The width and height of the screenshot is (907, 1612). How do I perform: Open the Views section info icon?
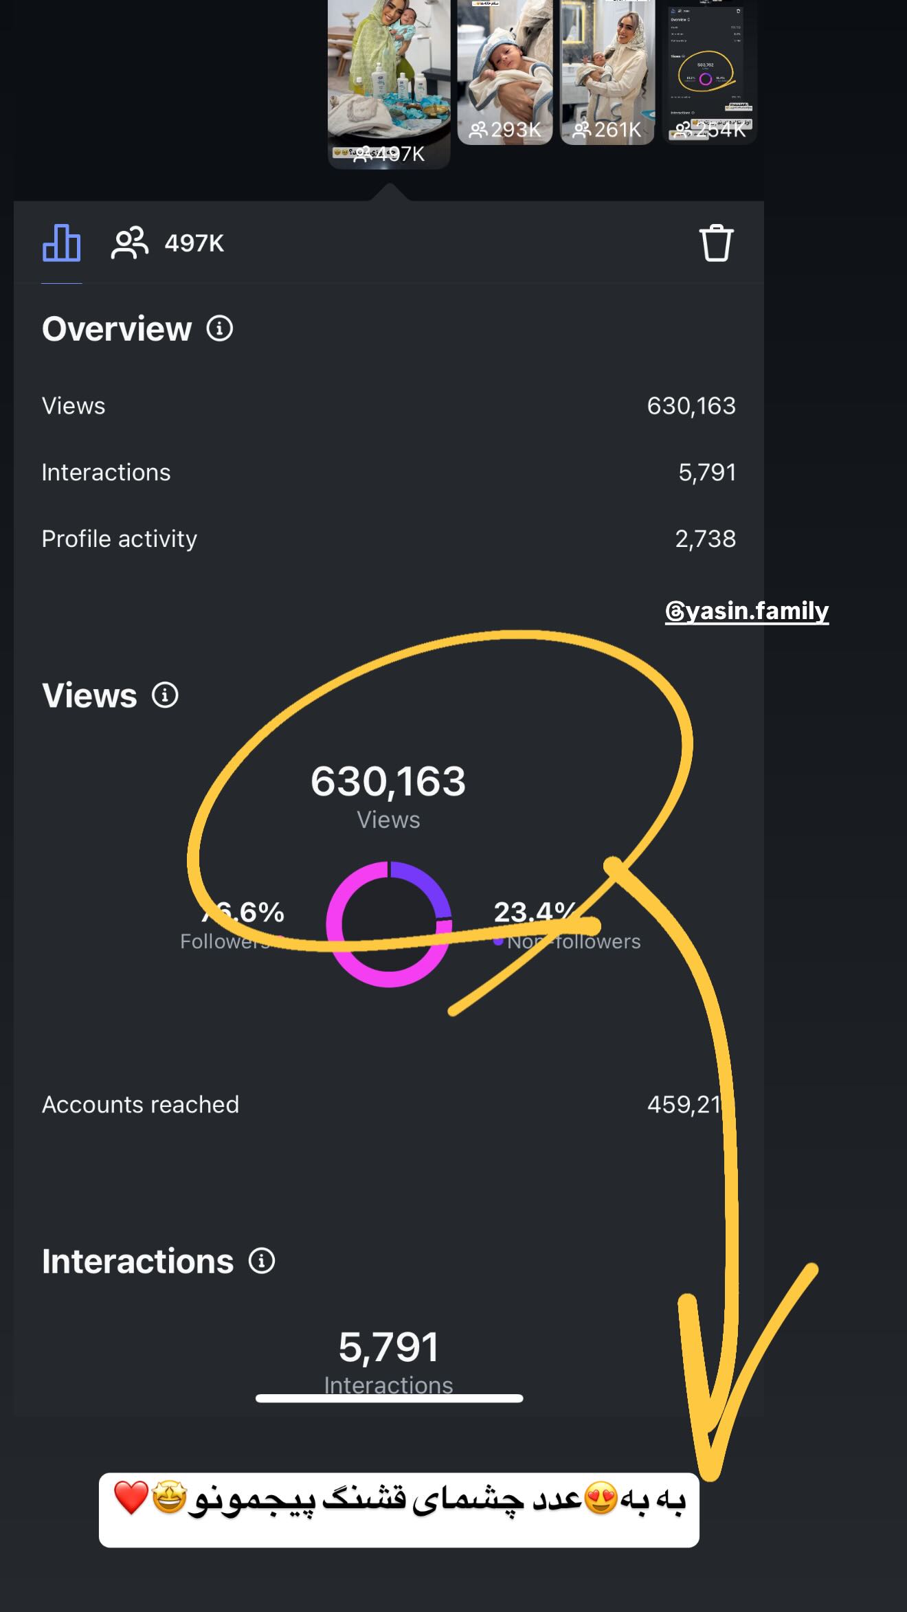pyautogui.click(x=165, y=695)
